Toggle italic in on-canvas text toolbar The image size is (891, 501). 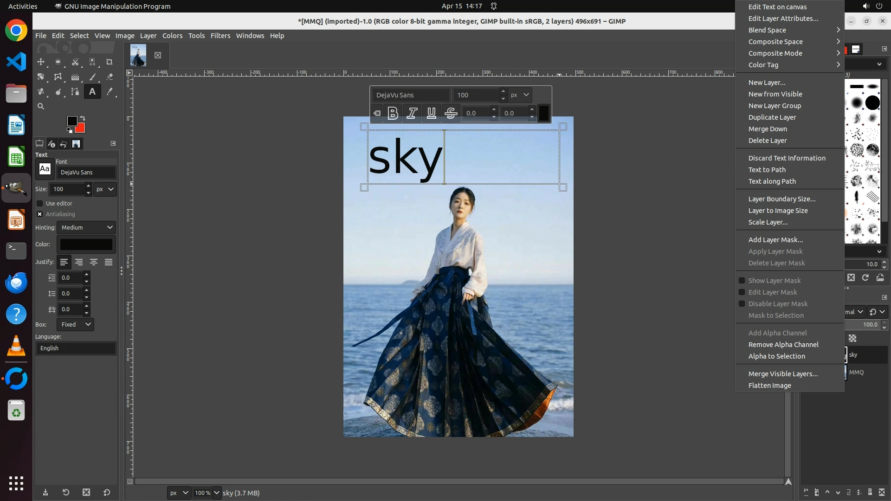(412, 113)
